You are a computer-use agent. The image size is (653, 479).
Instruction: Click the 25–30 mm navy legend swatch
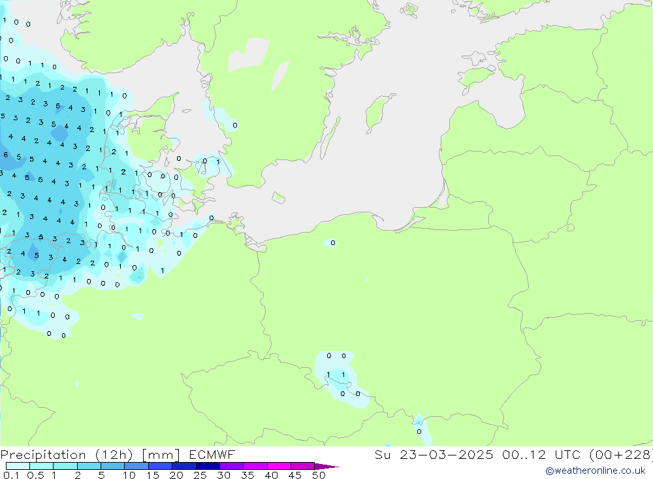point(208,466)
